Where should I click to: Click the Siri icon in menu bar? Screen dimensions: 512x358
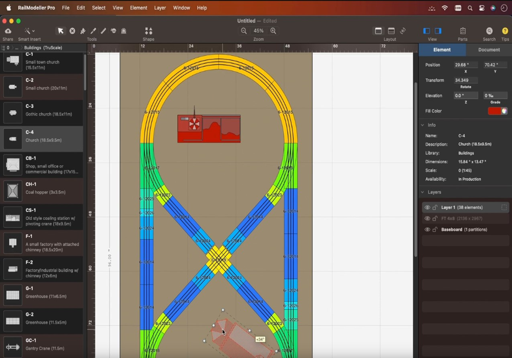tap(493, 8)
